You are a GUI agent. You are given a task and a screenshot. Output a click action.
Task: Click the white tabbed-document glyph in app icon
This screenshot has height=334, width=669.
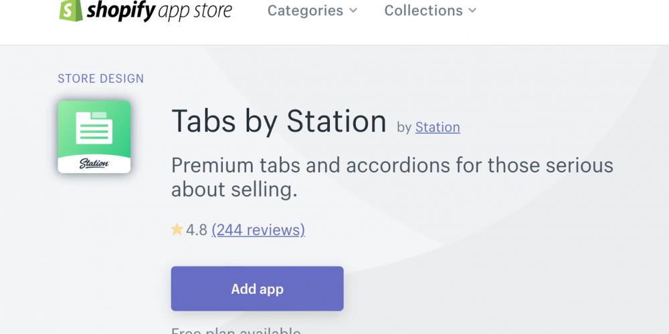click(94, 128)
